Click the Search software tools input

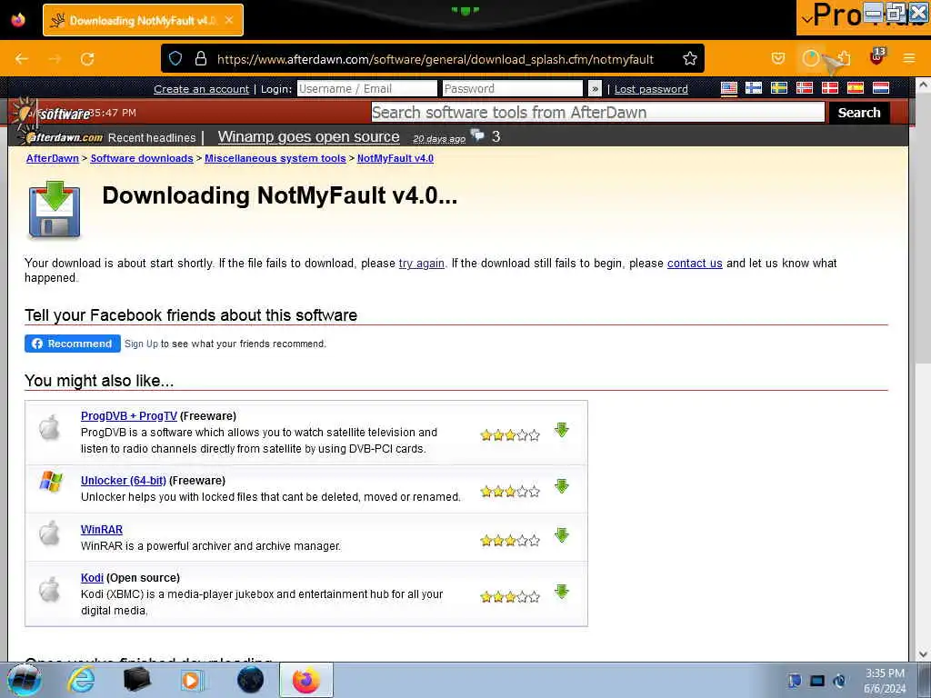pos(598,112)
